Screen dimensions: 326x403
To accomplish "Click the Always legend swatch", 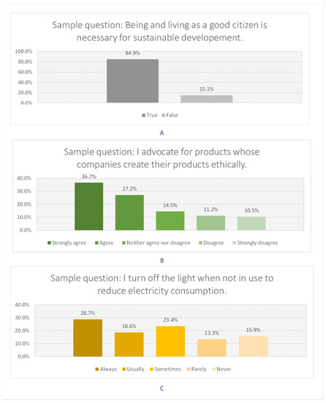I will tap(97, 369).
